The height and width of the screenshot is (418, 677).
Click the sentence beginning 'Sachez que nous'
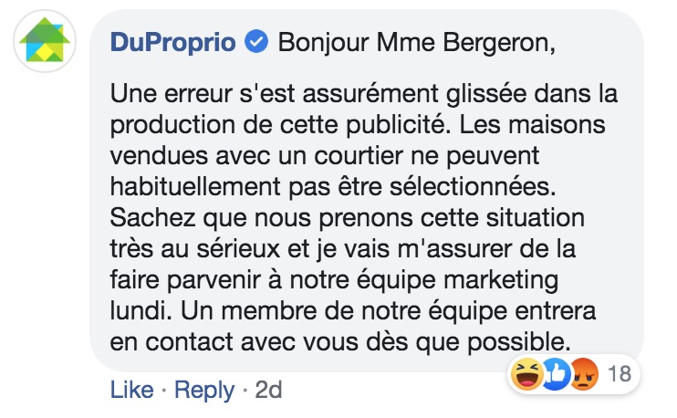click(348, 217)
